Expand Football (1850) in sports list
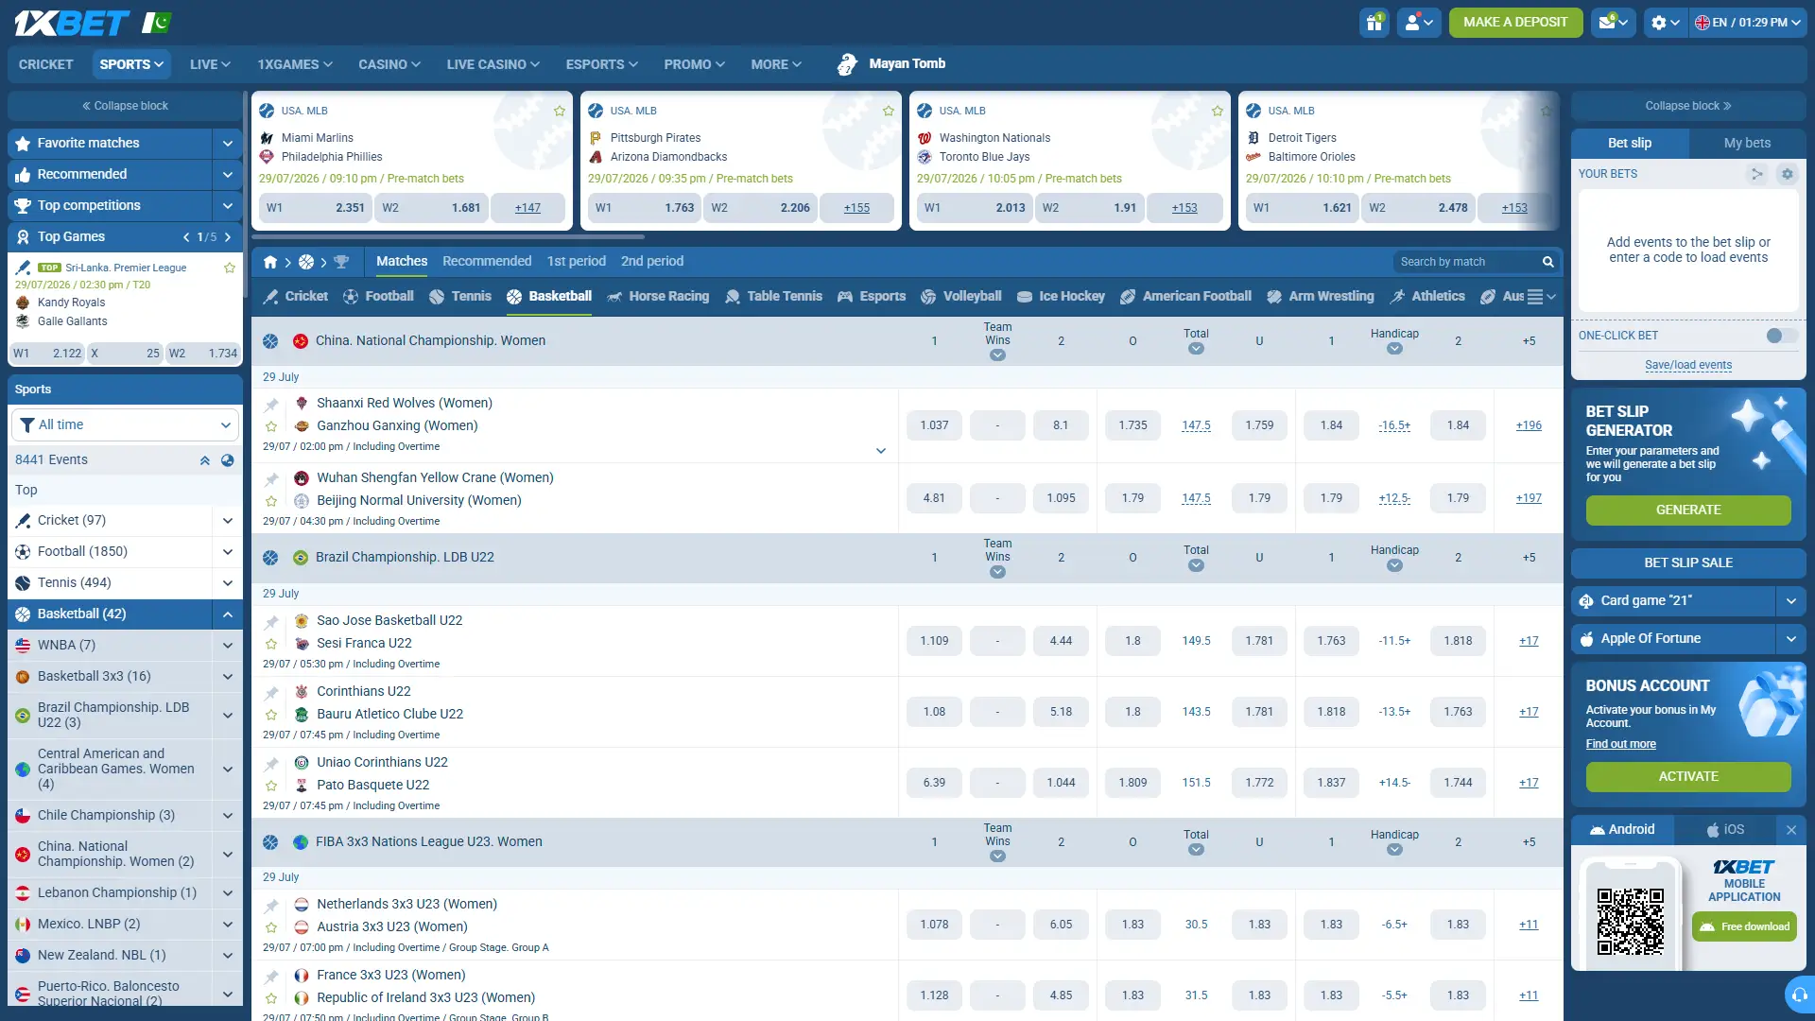The height and width of the screenshot is (1021, 1815). [227, 552]
